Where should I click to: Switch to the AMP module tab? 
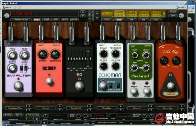[131, 20]
